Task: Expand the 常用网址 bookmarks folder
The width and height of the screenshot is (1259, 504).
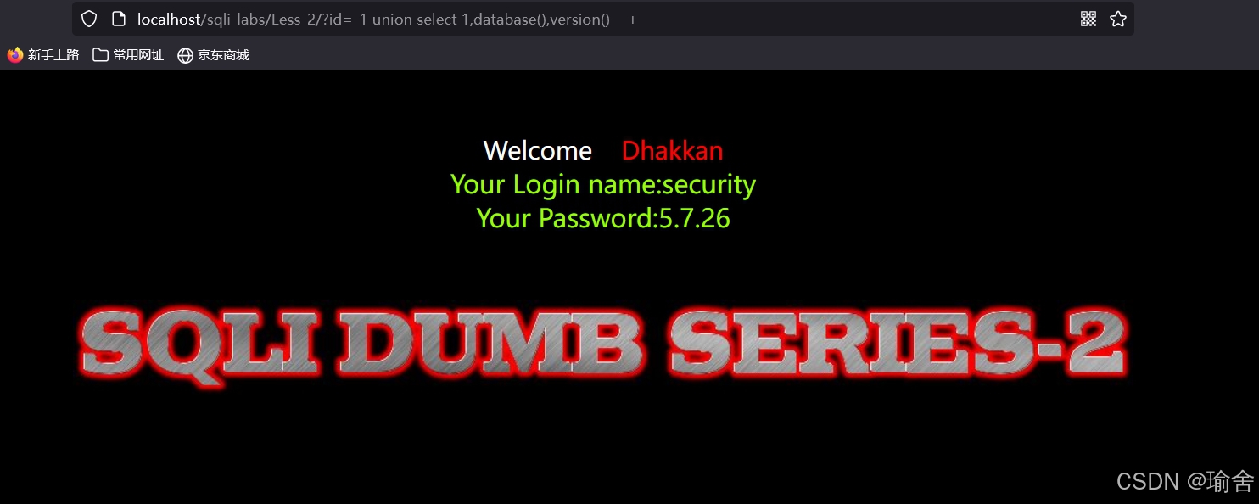Action: click(138, 55)
